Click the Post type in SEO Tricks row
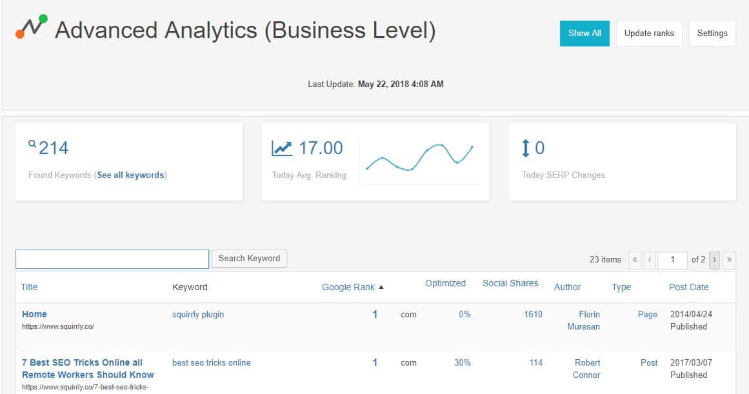This screenshot has height=394, width=749. point(649,363)
